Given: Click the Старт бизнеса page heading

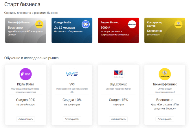Looking at the screenshot, I should pyautogui.click(x=22, y=5).
